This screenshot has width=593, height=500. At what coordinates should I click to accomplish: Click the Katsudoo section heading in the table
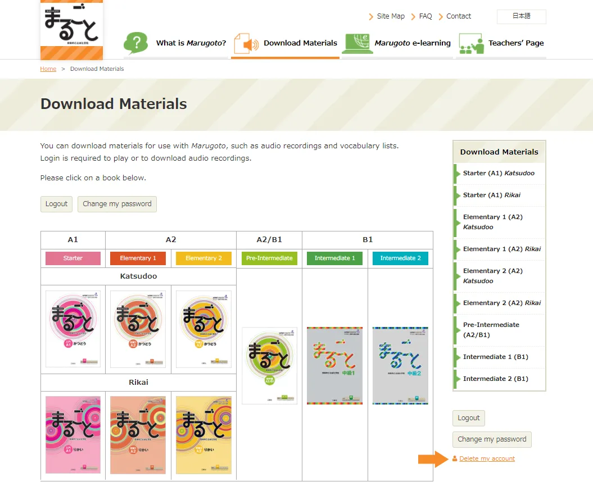coord(138,276)
